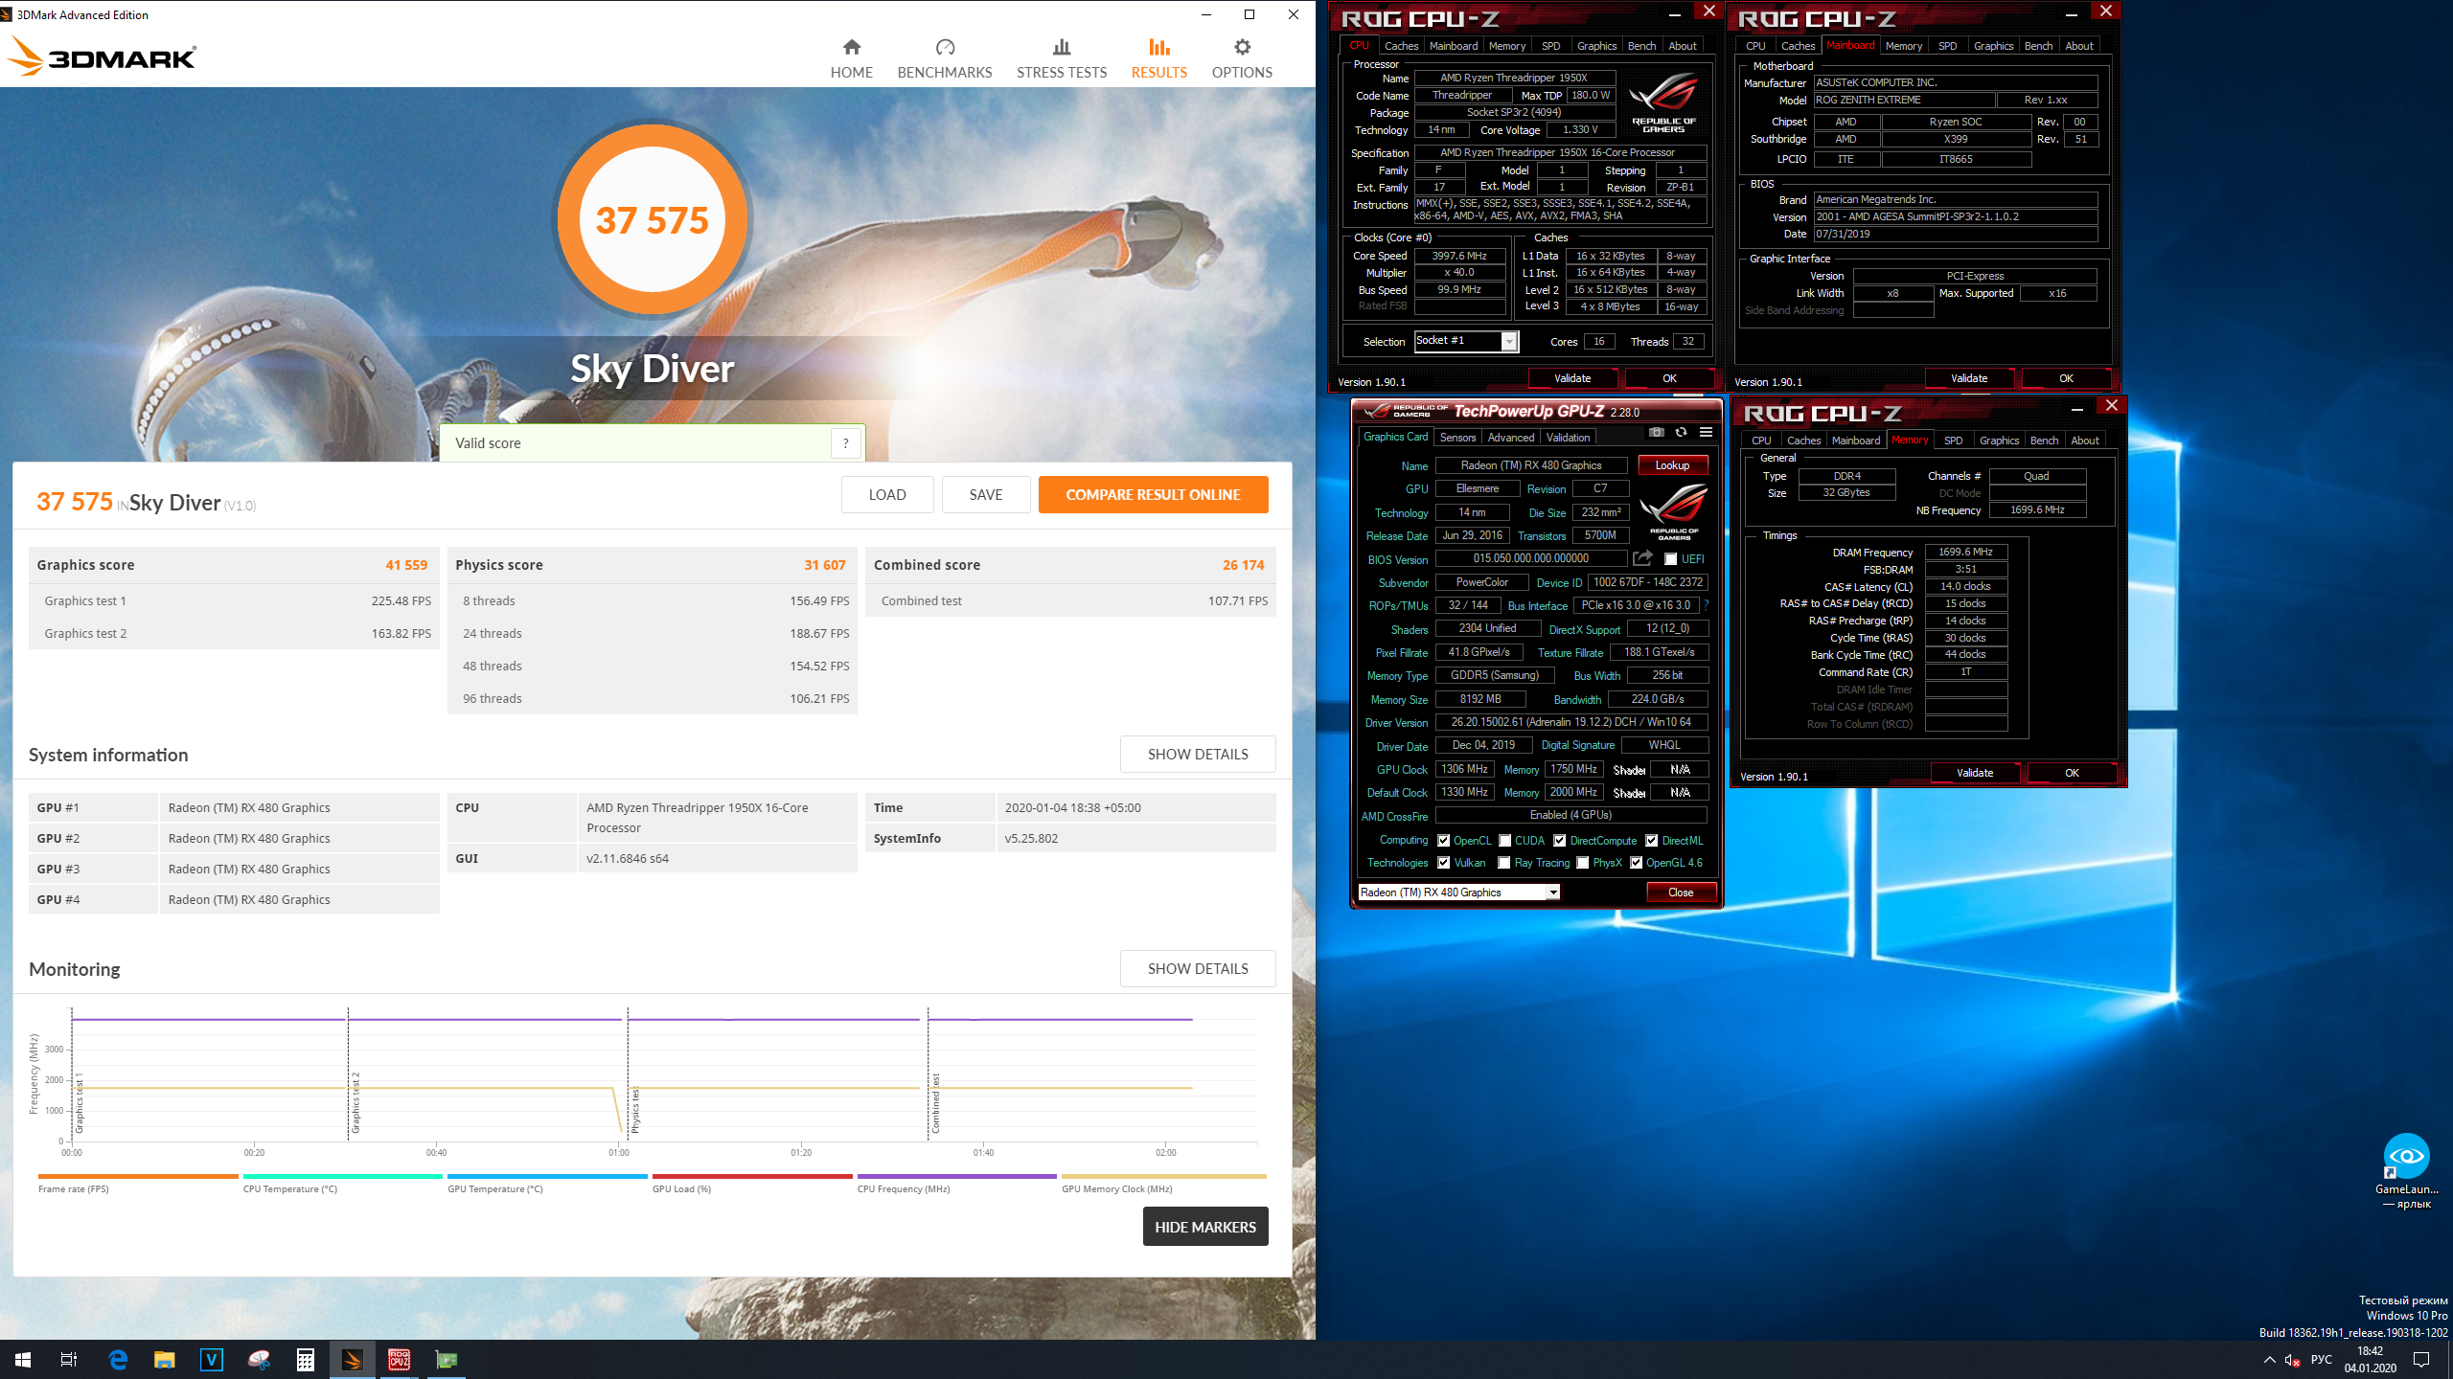Click the GPU-Z Name field Radeon RX 480
Image resolution: width=2453 pixels, height=1379 pixels.
[x=1531, y=465]
